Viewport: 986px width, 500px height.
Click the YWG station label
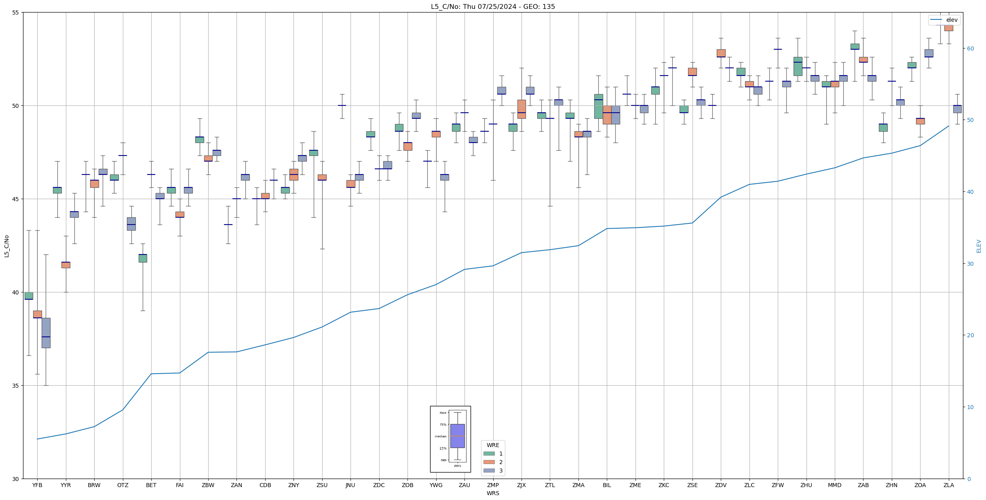(436, 485)
